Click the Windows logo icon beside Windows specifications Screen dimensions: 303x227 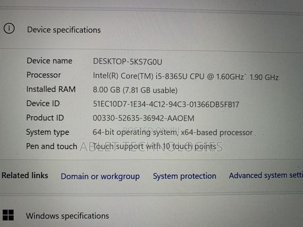tap(8, 215)
